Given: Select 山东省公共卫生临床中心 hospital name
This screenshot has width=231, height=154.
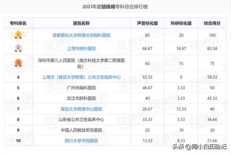Looking at the screenshot, I should [82, 119].
